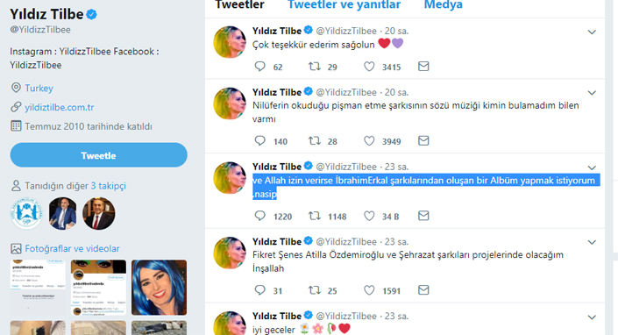The width and height of the screenshot is (618, 335).
Task: Visit yildiztilbe.com.tr website link
Action: (59, 107)
